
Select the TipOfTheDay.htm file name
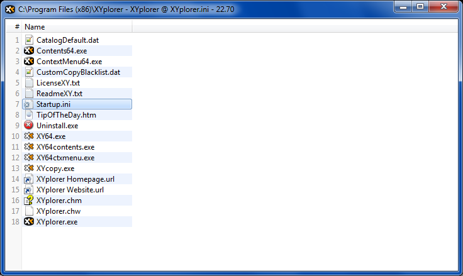tap(67, 115)
